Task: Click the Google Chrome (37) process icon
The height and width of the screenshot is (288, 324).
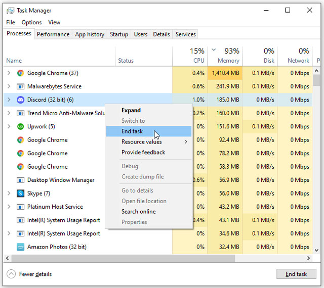Action: (20, 73)
